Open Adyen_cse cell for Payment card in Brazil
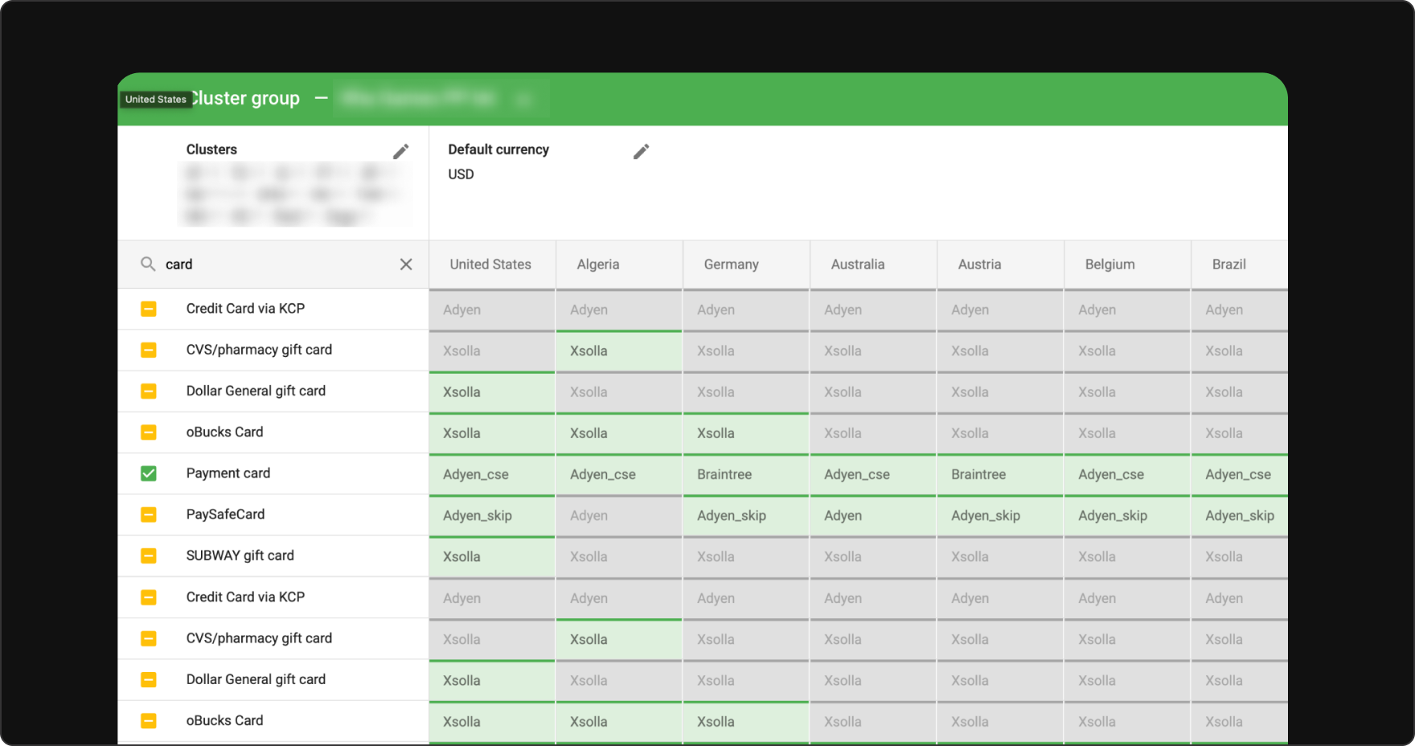1415x746 pixels. pos(1238,474)
